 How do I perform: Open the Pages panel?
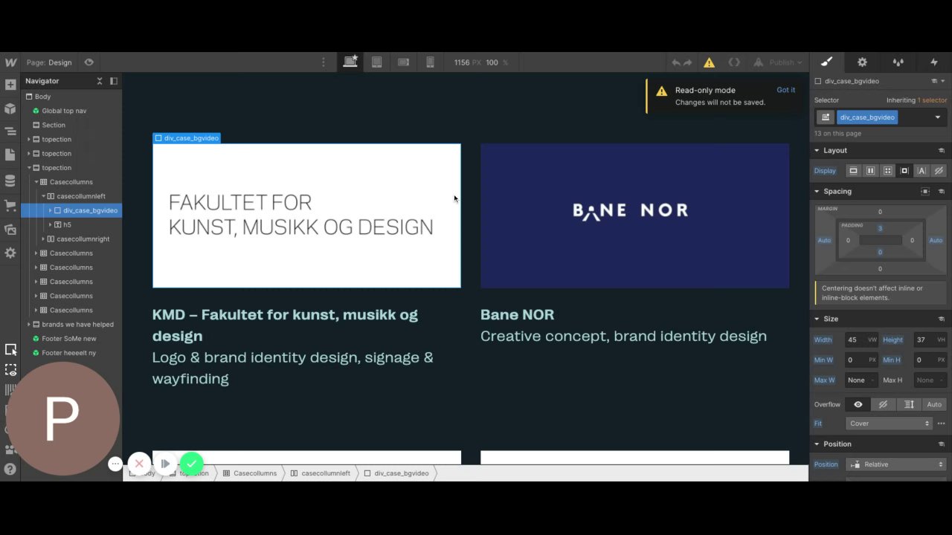tap(10, 155)
